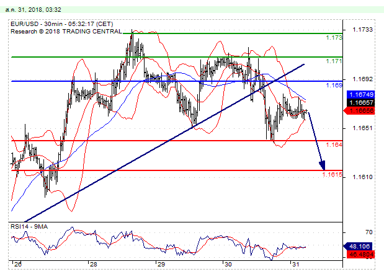The height and width of the screenshot is (277, 384).
Task: Click the date axis label 26
Action: [x=18, y=264]
